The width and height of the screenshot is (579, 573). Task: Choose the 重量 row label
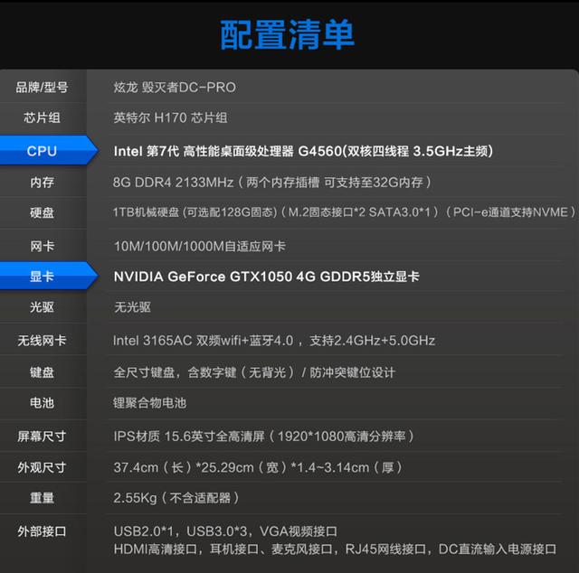(42, 498)
